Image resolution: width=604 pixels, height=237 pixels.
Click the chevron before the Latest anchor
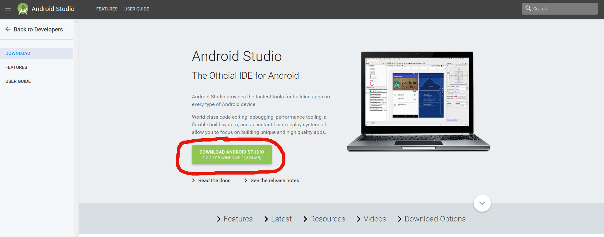point(266,219)
